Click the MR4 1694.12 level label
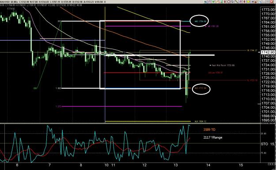Viewport: 276px width, 170px height. click(200, 121)
